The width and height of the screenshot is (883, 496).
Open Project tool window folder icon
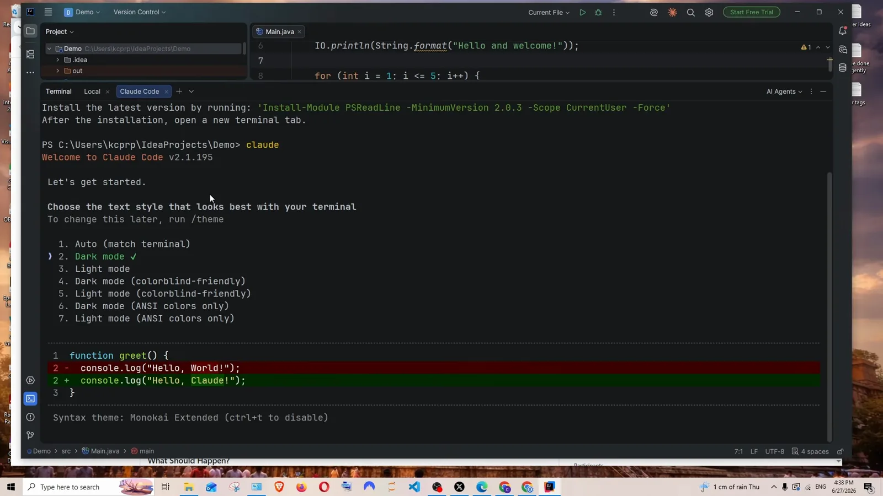30,31
